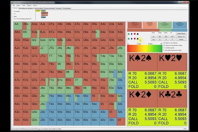Click the top-row club suit icon

point(129,34)
